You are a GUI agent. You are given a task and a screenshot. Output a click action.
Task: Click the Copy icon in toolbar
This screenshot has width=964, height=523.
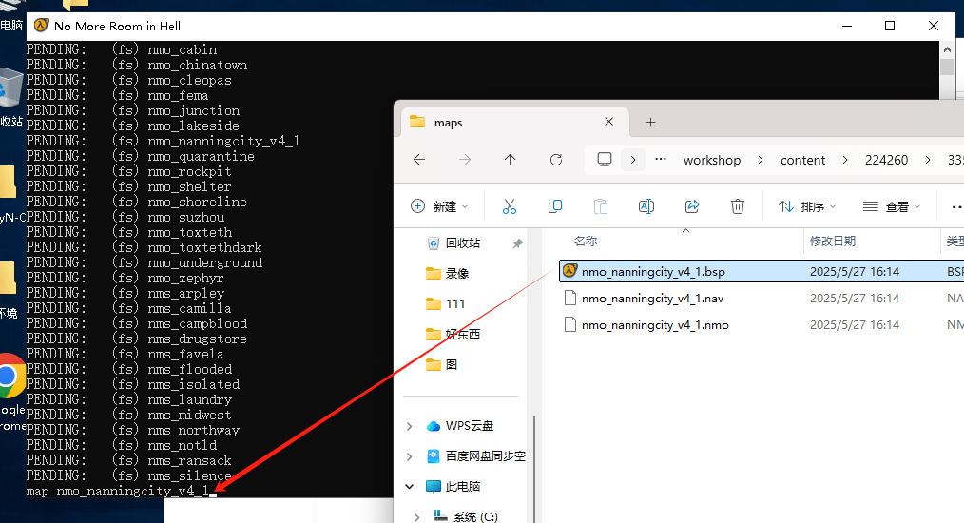554,206
